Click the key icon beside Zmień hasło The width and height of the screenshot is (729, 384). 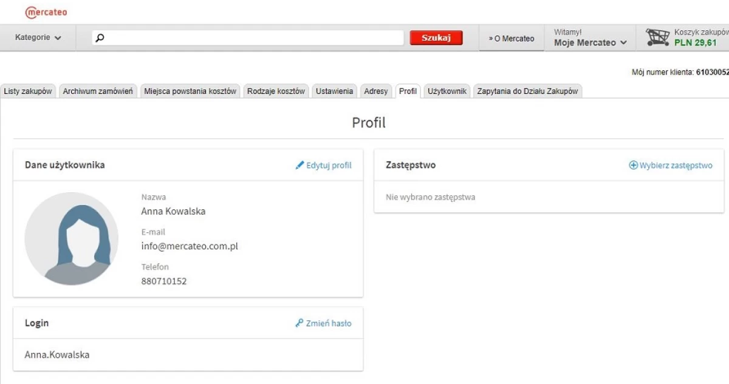(x=299, y=323)
